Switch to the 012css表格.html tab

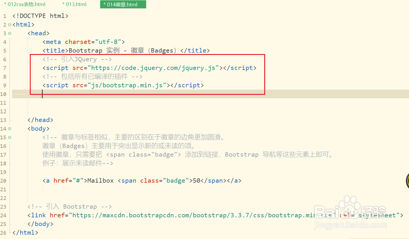coord(25,4)
